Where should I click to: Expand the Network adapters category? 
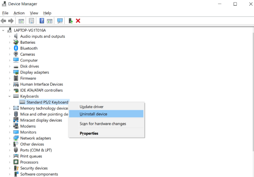[10, 138]
